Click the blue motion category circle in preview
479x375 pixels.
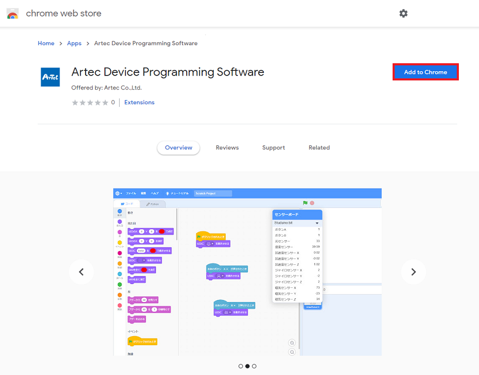pos(119,211)
